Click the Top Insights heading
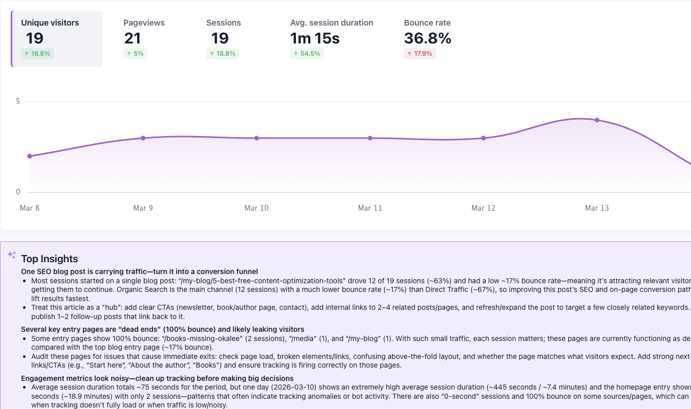Viewport: 691px width, 409px height. [x=49, y=259]
